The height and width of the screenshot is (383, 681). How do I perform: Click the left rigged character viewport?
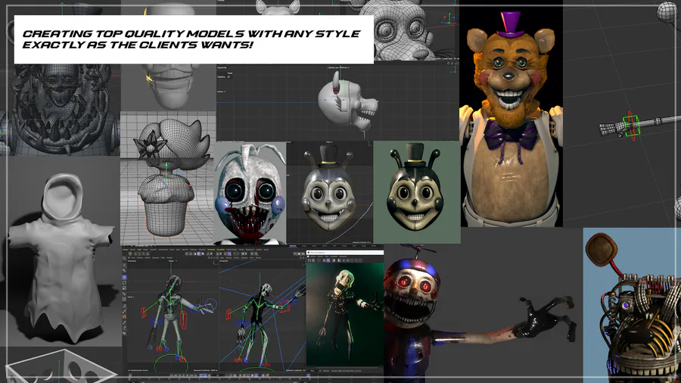(172, 316)
